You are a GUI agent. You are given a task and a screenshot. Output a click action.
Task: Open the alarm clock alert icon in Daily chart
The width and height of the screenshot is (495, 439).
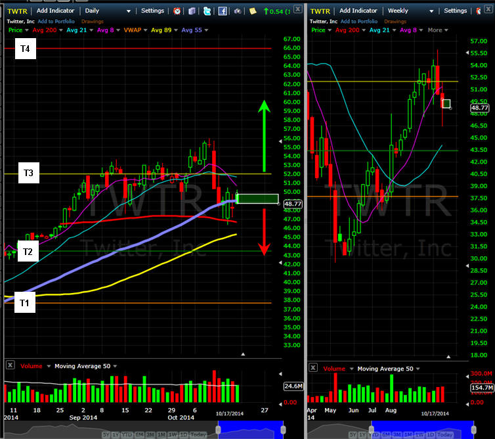click(177, 11)
